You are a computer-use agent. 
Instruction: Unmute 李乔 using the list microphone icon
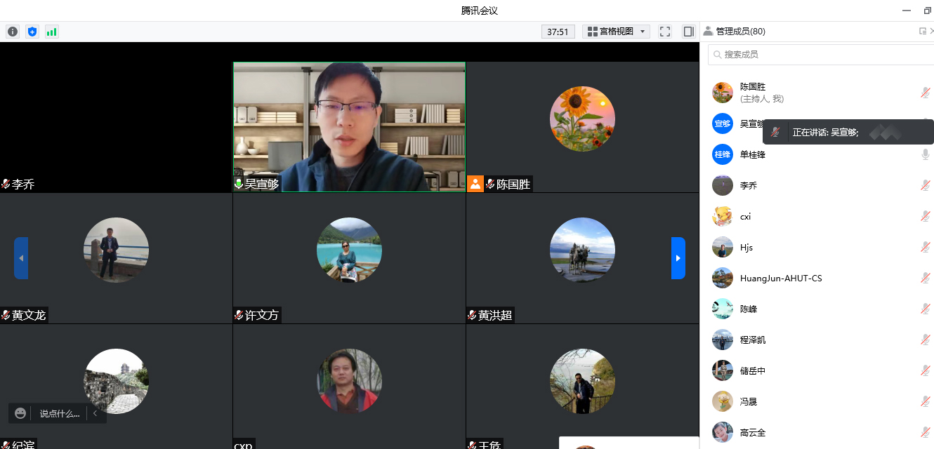click(926, 185)
